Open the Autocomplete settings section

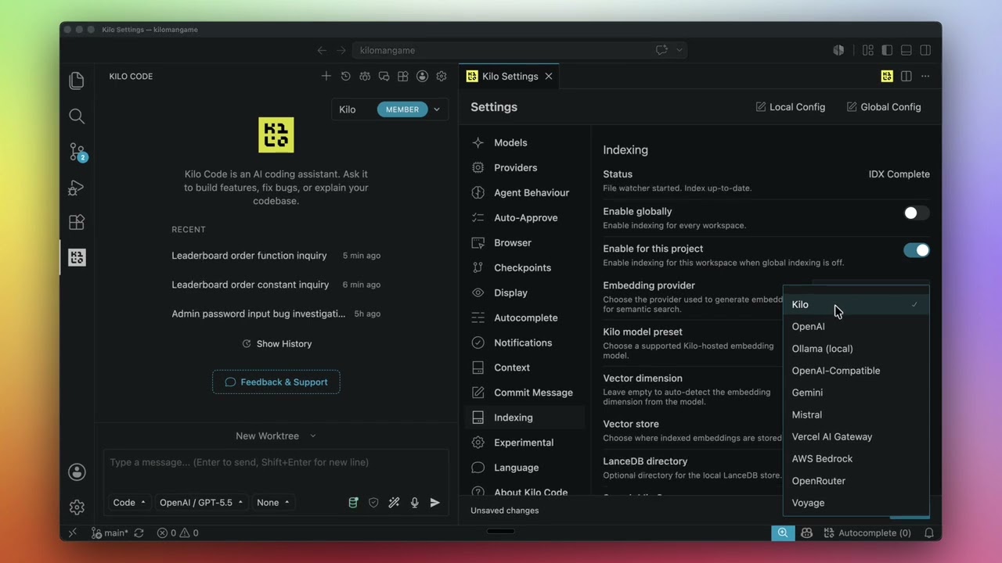(x=524, y=317)
